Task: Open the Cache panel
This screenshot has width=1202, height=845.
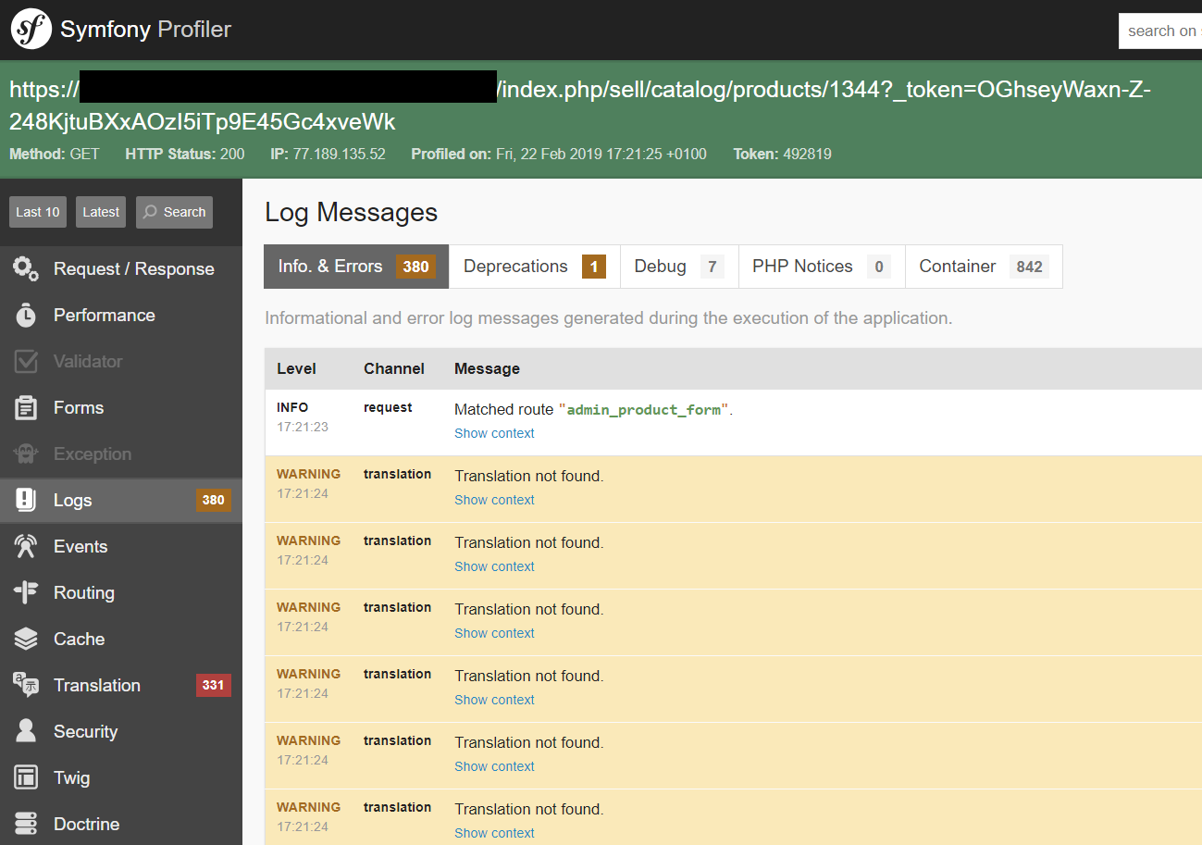Action: click(x=121, y=640)
